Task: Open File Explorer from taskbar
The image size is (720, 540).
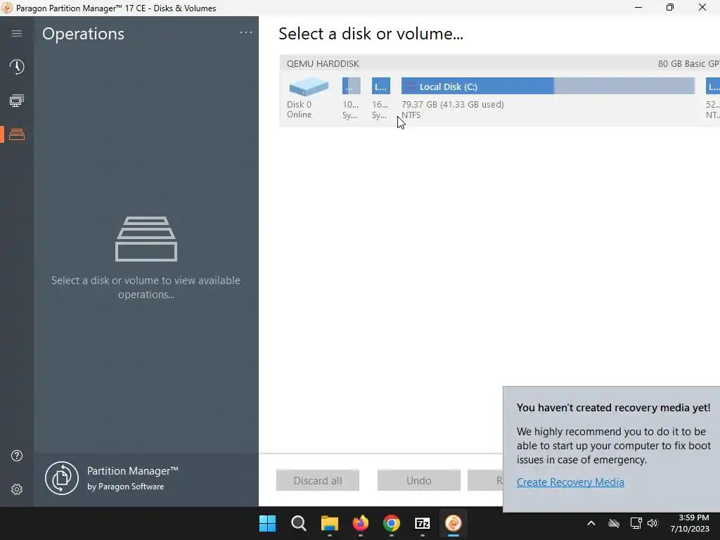Action: tap(330, 523)
